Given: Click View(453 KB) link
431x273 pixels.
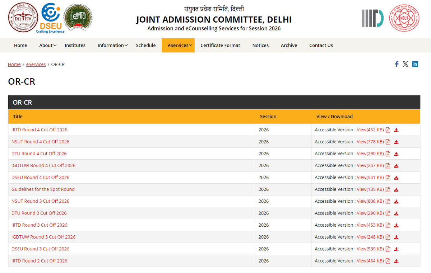Looking at the screenshot, I should pyautogui.click(x=370, y=225).
